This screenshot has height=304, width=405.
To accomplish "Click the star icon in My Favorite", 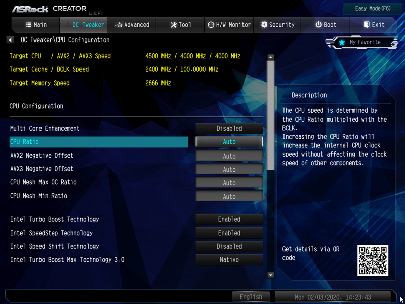I will click(x=342, y=43).
